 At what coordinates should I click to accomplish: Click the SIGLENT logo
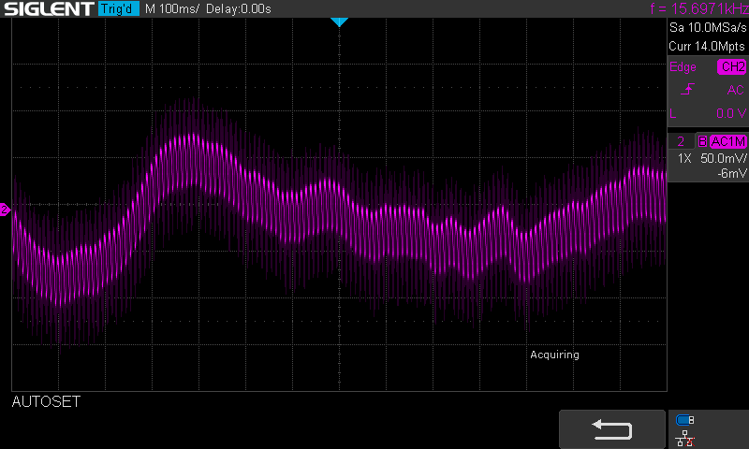pos(49,8)
